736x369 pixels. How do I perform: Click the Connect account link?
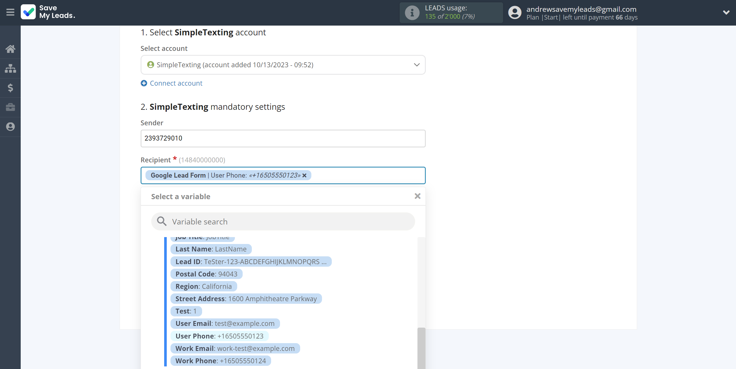point(176,83)
